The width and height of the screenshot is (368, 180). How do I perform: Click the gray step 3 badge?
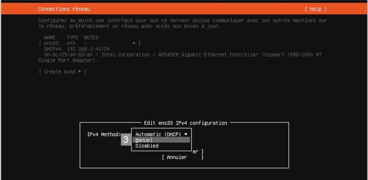click(126, 140)
